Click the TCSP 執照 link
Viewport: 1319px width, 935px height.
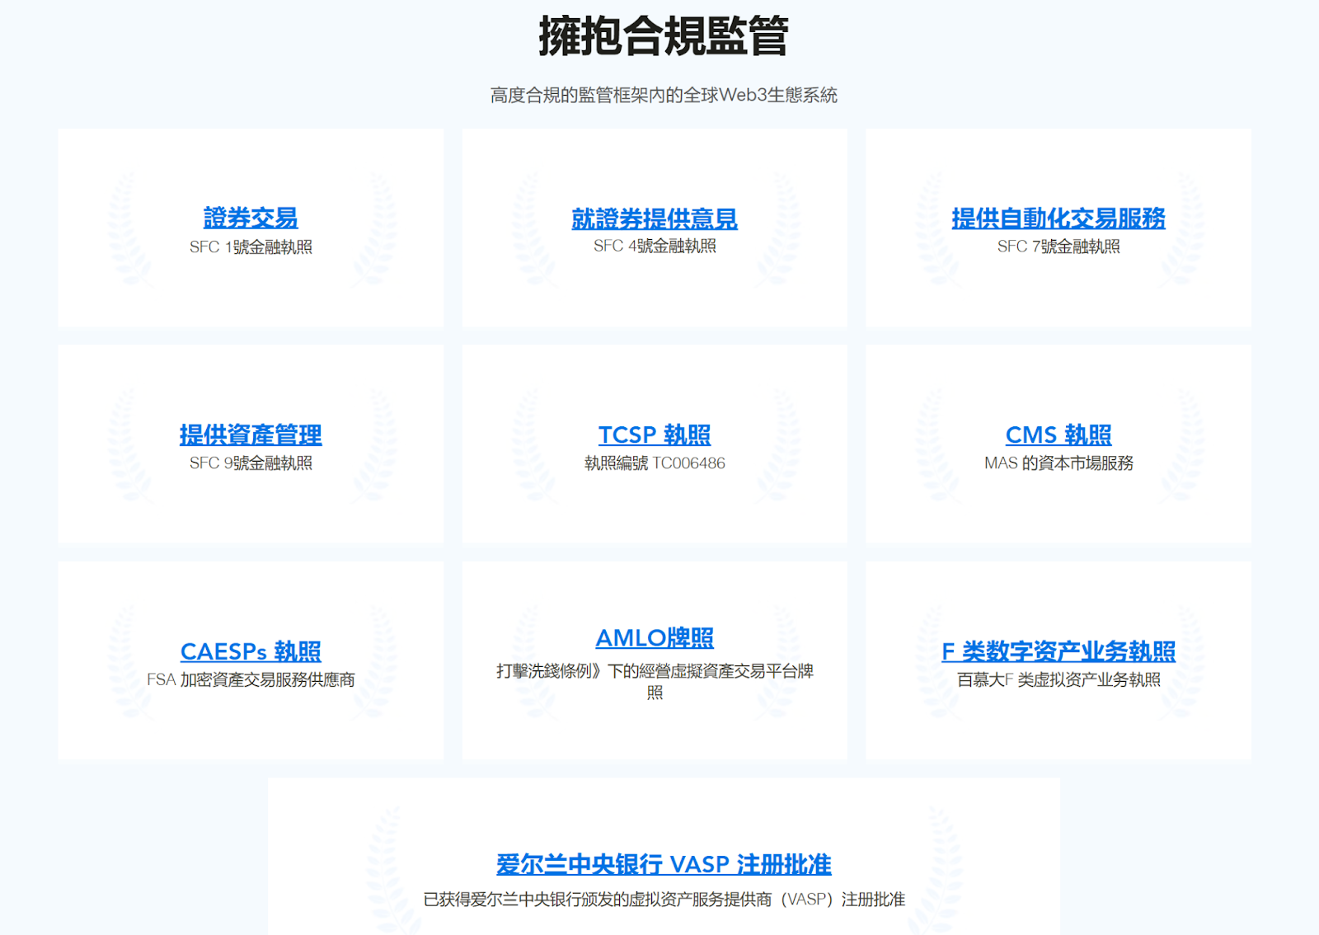[655, 435]
